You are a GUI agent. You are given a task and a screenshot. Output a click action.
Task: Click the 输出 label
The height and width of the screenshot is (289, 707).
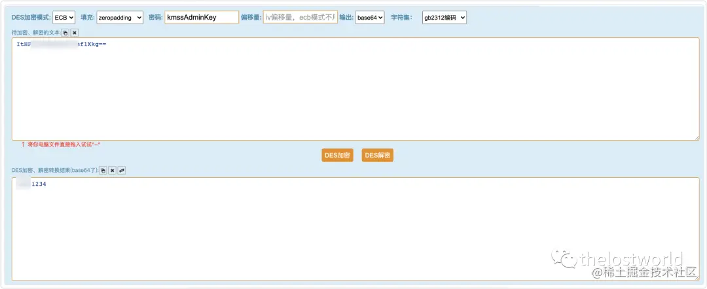pos(346,18)
